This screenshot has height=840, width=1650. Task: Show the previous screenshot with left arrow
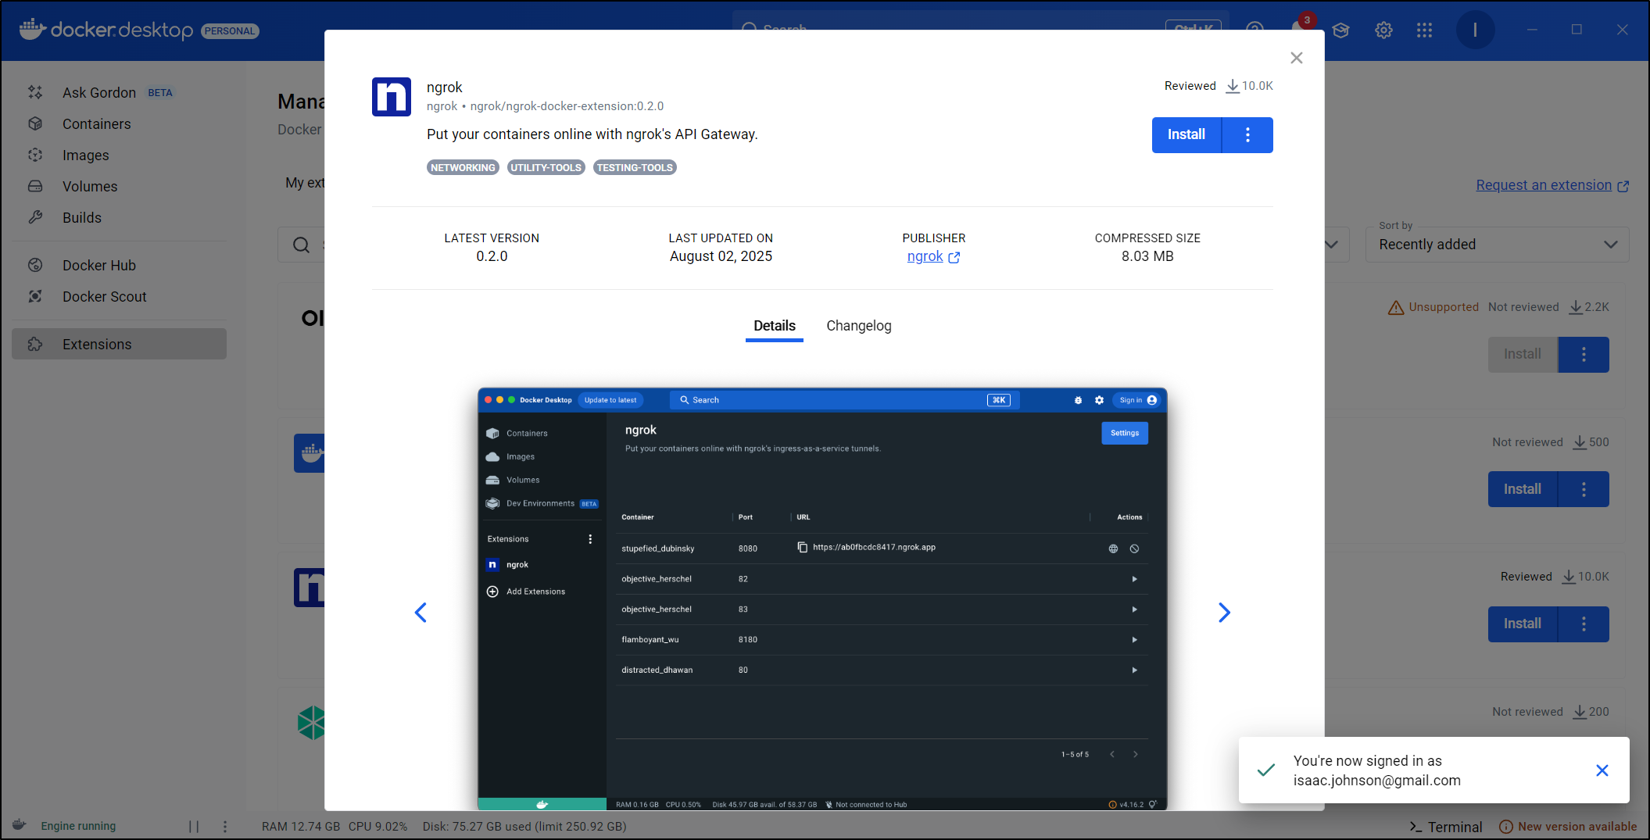pos(421,613)
